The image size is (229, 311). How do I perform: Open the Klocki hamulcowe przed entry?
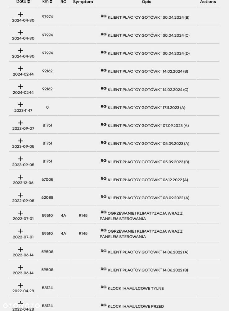(136, 306)
